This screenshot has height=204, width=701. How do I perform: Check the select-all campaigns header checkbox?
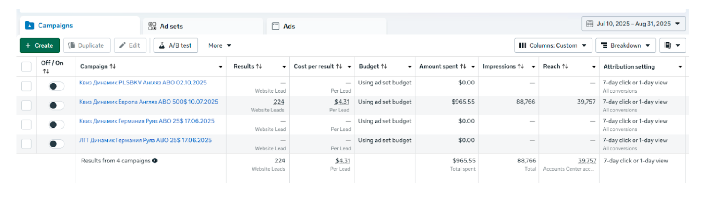(27, 66)
